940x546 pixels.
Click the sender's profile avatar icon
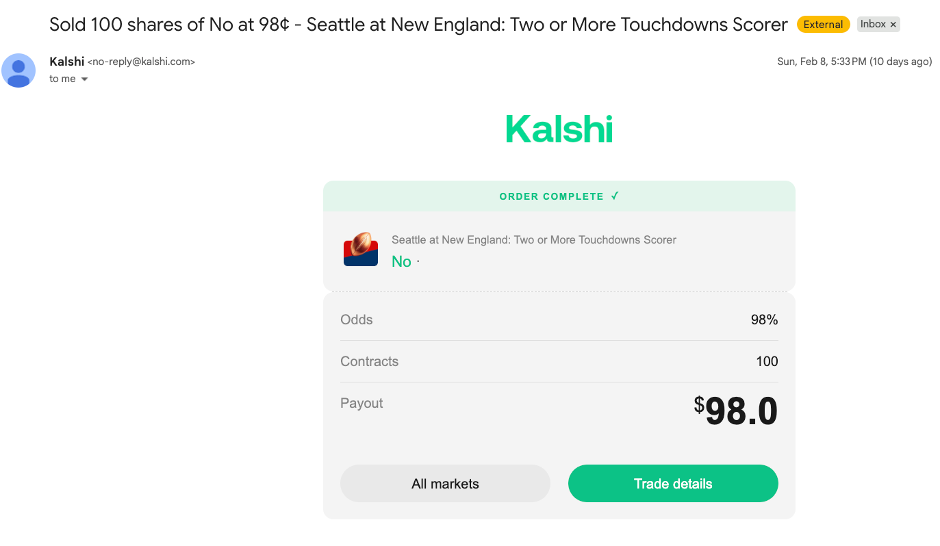pos(18,70)
